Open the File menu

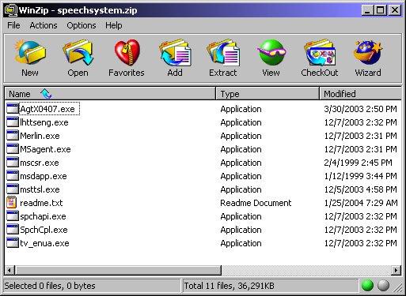pyautogui.click(x=13, y=25)
